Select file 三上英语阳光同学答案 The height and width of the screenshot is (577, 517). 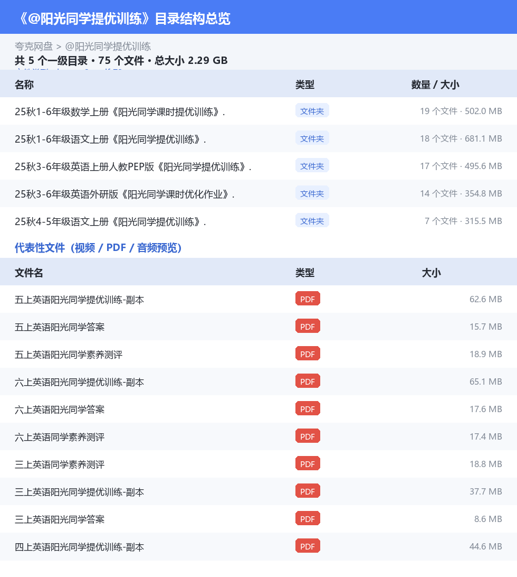60,519
